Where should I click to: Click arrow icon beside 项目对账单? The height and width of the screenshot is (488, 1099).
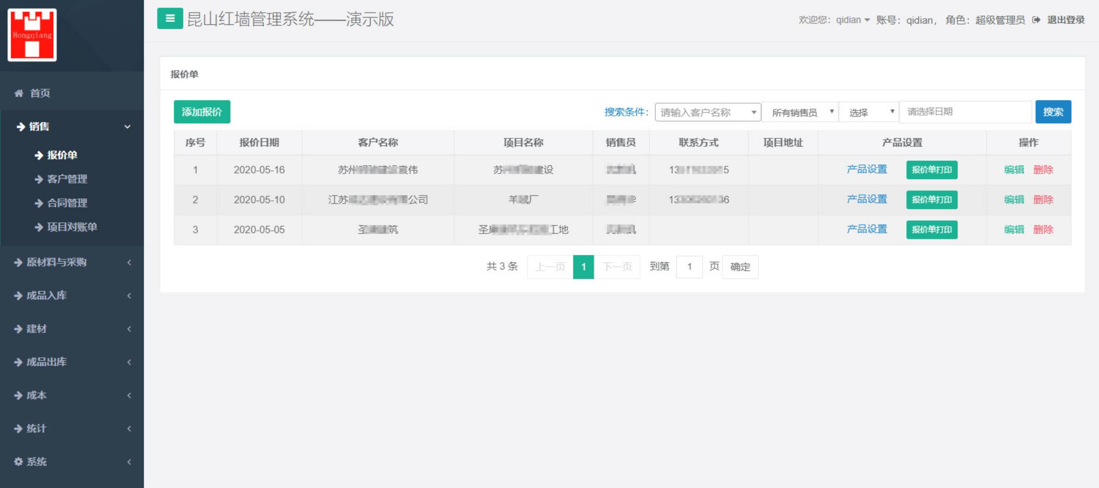pos(39,227)
